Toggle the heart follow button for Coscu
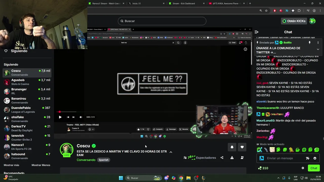324x182 pixels. (242, 147)
